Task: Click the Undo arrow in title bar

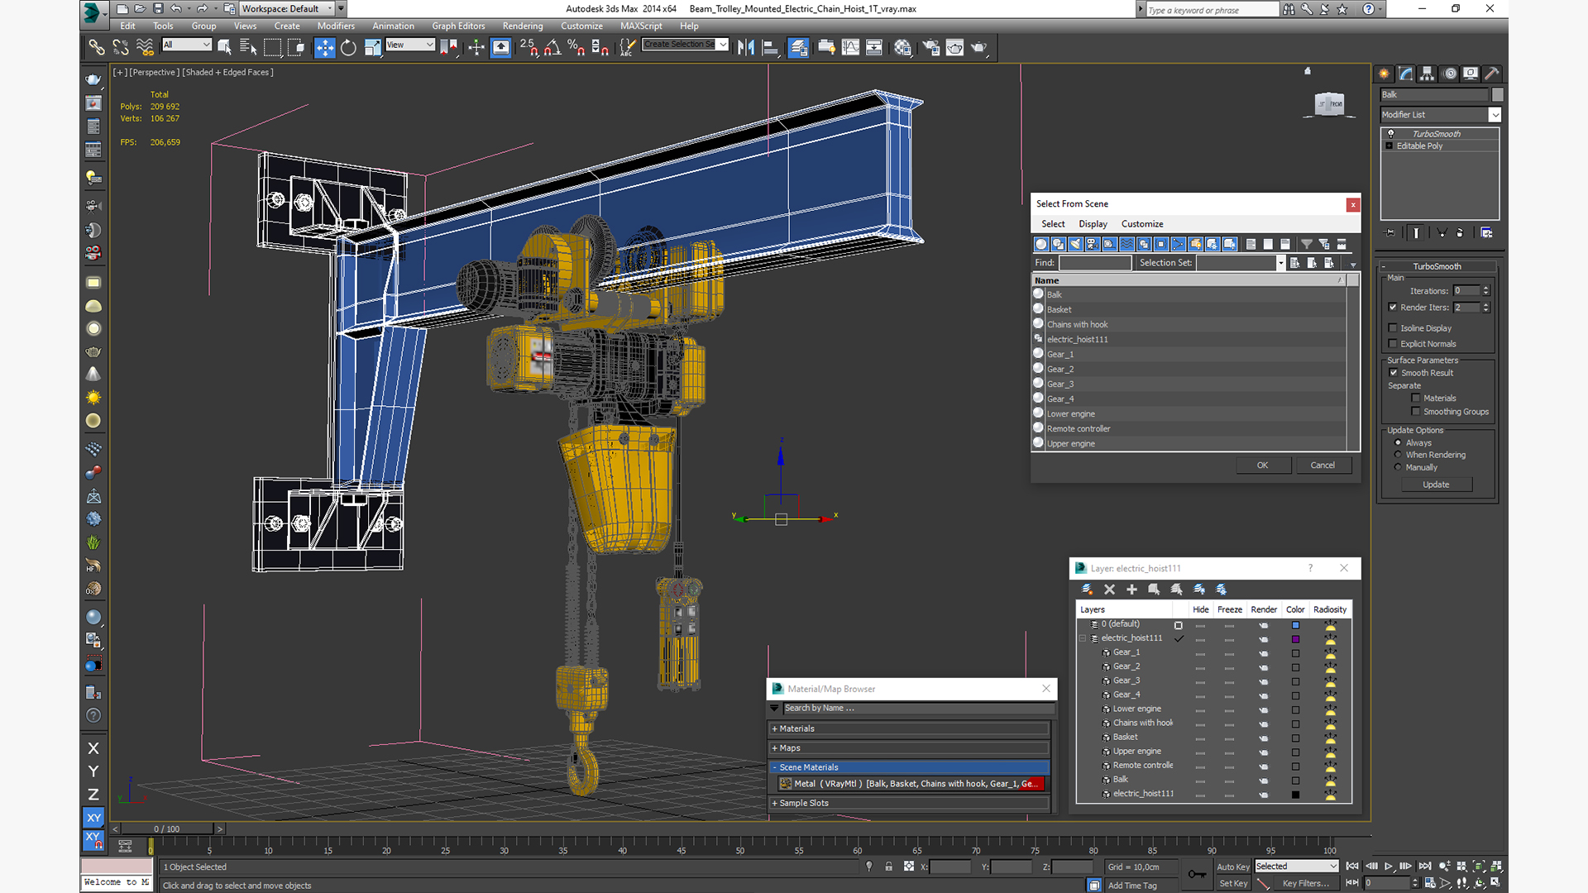Action: pyautogui.click(x=176, y=8)
